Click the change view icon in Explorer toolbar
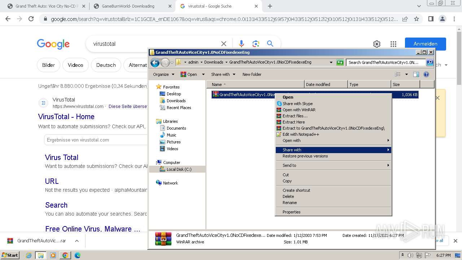Image resolution: width=462 pixels, height=260 pixels. point(398,74)
